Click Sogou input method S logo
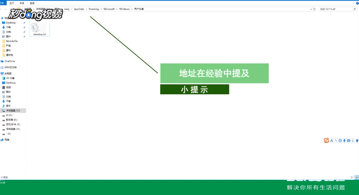This screenshot has width=359, height=195. pyautogui.click(x=326, y=140)
